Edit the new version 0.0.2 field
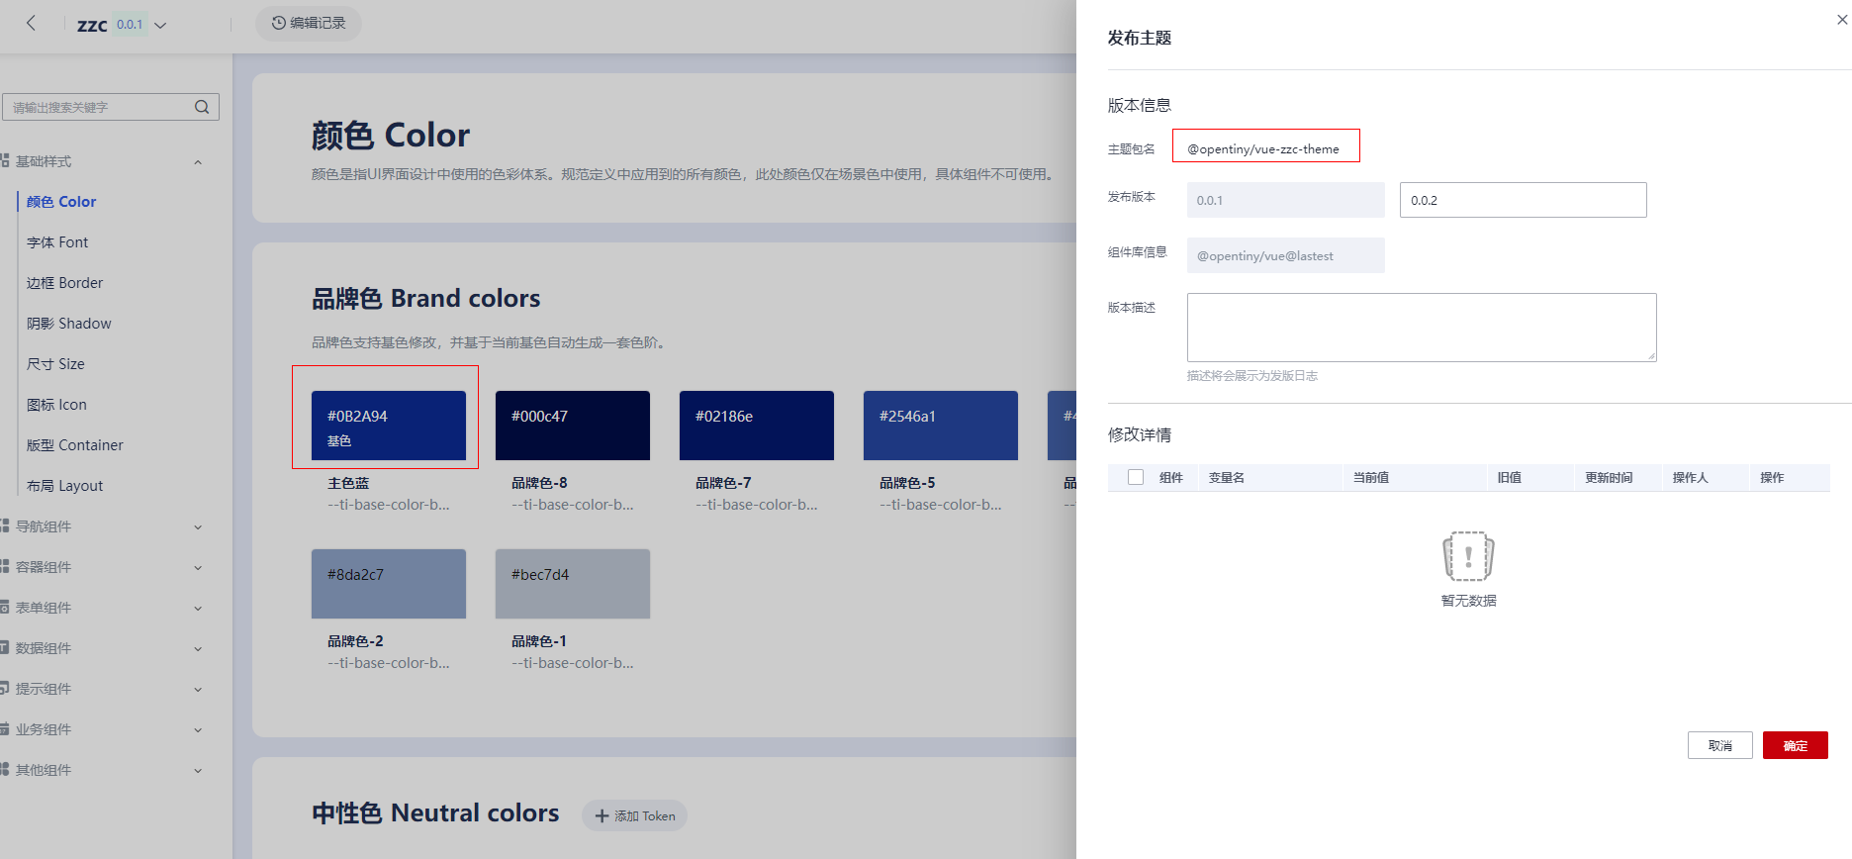The width and height of the screenshot is (1852, 859). click(1524, 200)
